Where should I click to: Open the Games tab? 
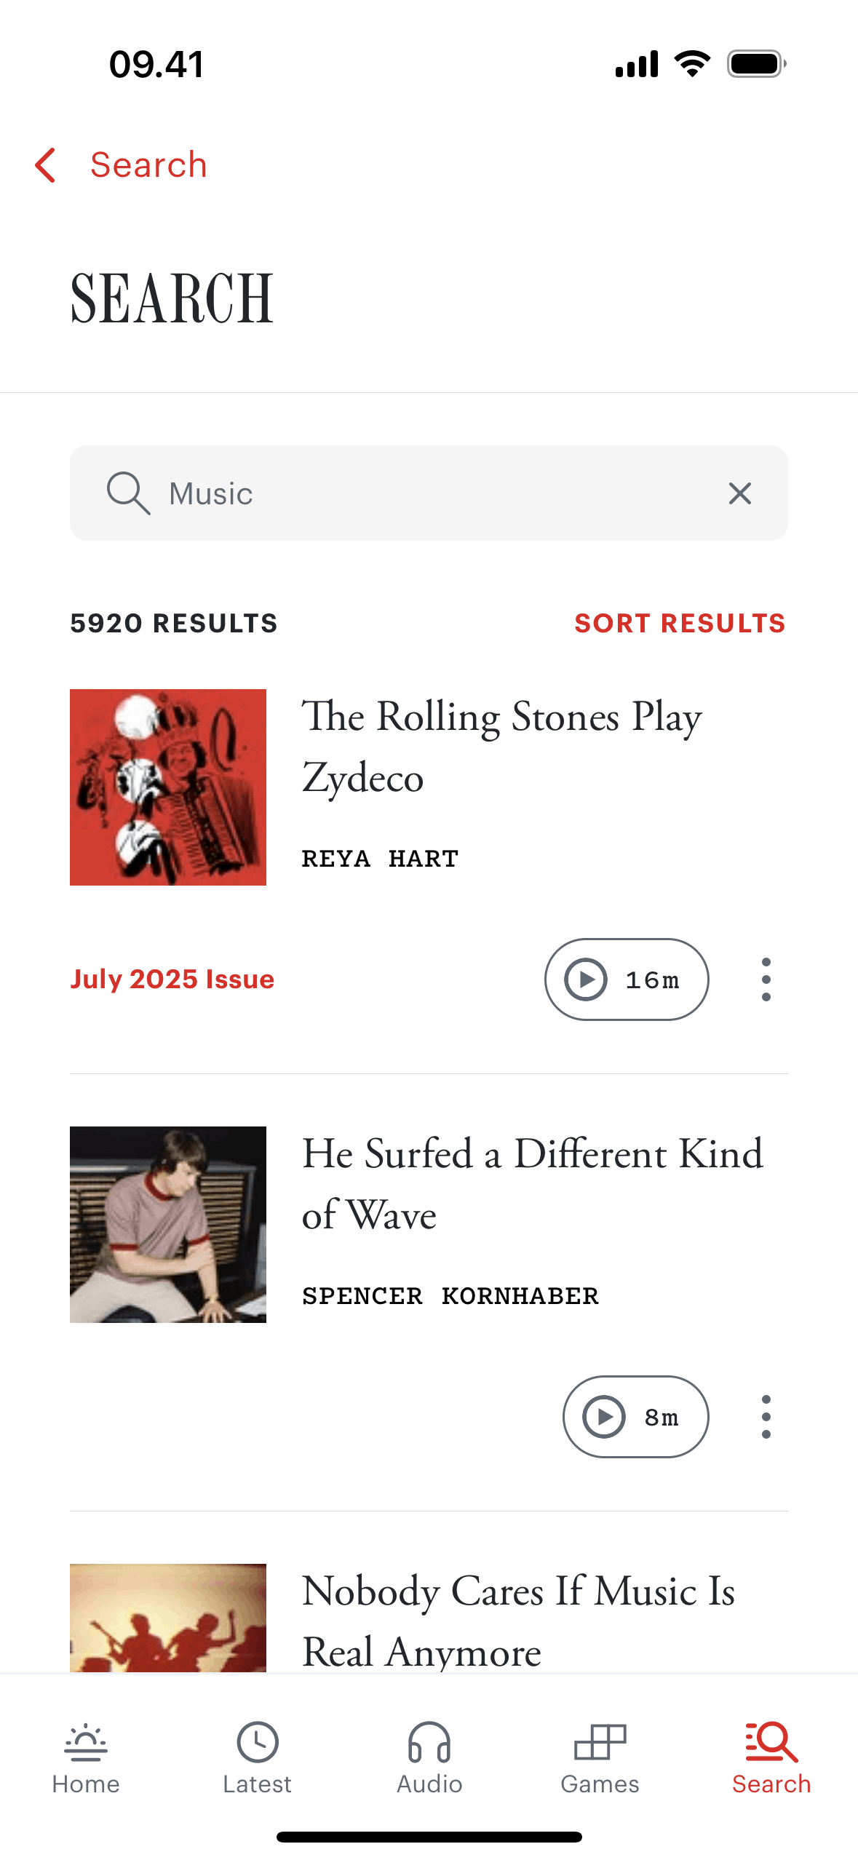(x=600, y=1757)
